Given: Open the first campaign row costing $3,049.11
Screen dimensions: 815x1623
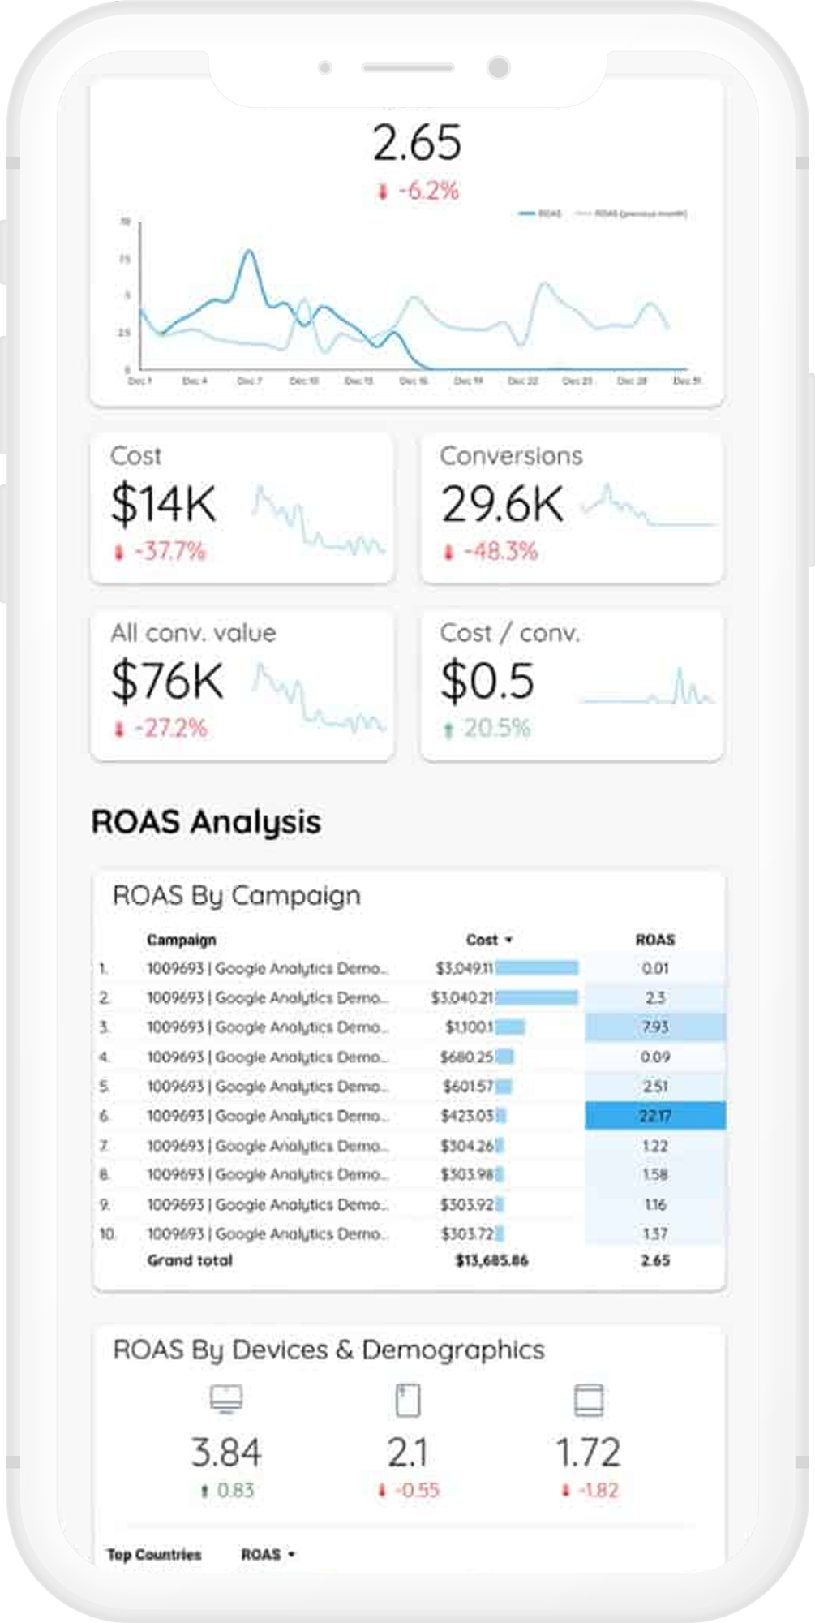Looking at the screenshot, I should click(267, 968).
